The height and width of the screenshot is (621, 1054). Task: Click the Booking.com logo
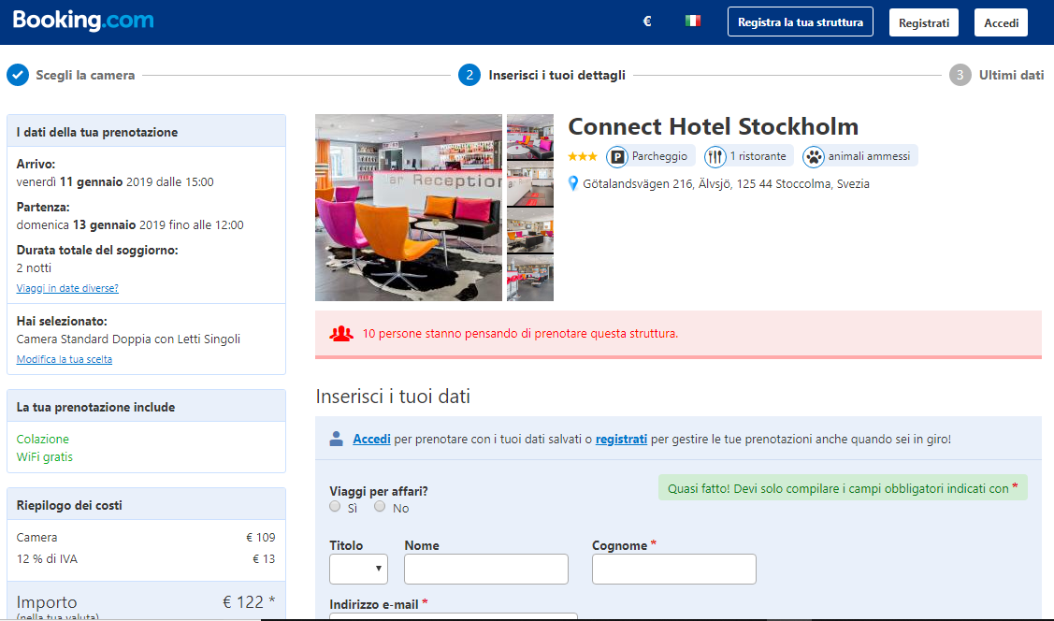(83, 21)
